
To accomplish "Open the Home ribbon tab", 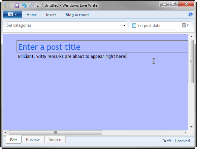I will click(32, 15).
